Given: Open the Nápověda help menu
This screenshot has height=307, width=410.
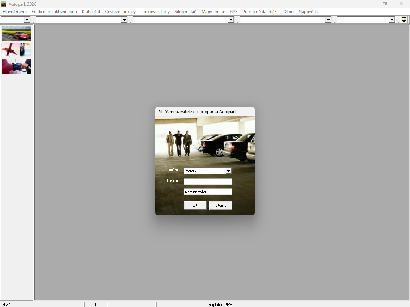Looking at the screenshot, I should coord(308,12).
